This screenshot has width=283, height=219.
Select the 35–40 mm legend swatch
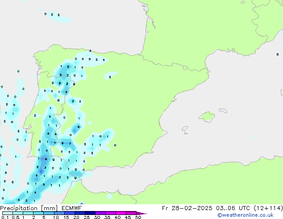pyautogui.click(x=110, y=213)
